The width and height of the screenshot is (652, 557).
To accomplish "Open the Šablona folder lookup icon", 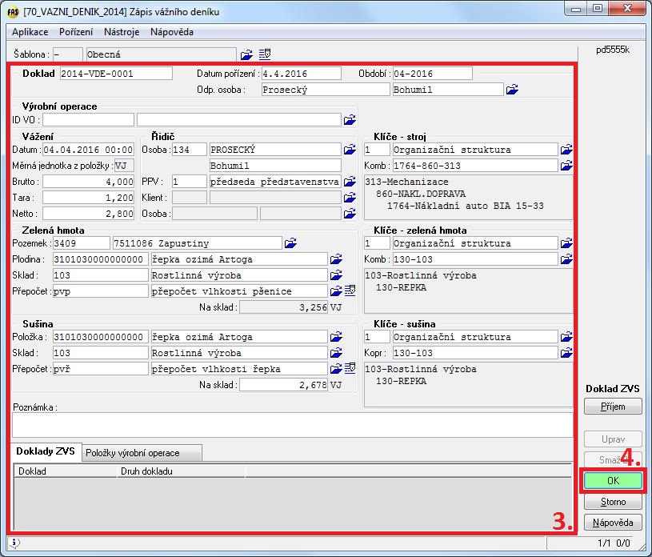I will coord(246,54).
